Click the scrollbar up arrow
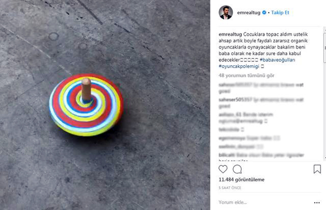 pos(324,29)
